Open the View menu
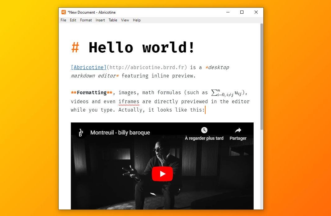Screen dimensions: 331x216 click(x=125, y=20)
